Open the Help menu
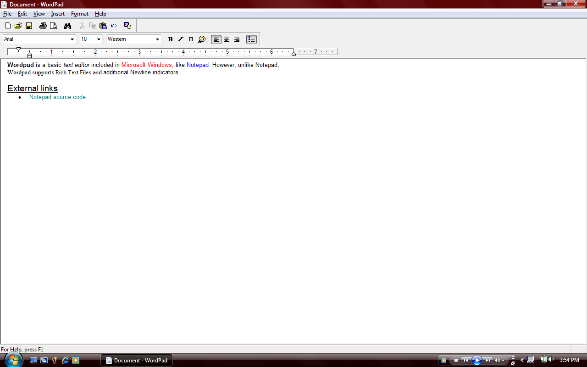Image resolution: width=587 pixels, height=367 pixels. pos(100,14)
